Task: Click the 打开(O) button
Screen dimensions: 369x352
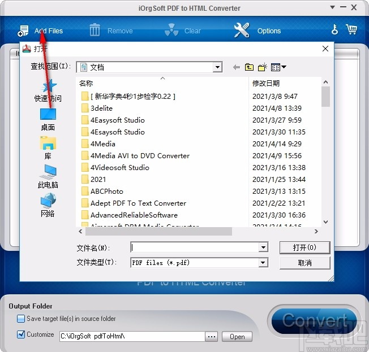Action: (x=304, y=247)
